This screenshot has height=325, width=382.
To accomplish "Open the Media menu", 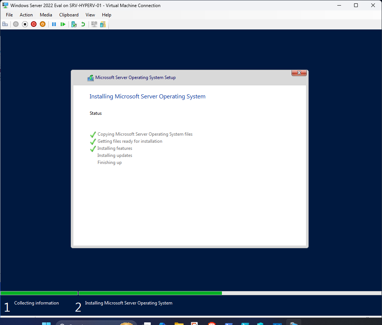I will coord(46,15).
